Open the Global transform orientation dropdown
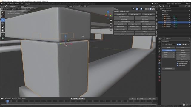Image resolution: width=191 pixels, height=107 pixels. pyautogui.click(x=70, y=6)
